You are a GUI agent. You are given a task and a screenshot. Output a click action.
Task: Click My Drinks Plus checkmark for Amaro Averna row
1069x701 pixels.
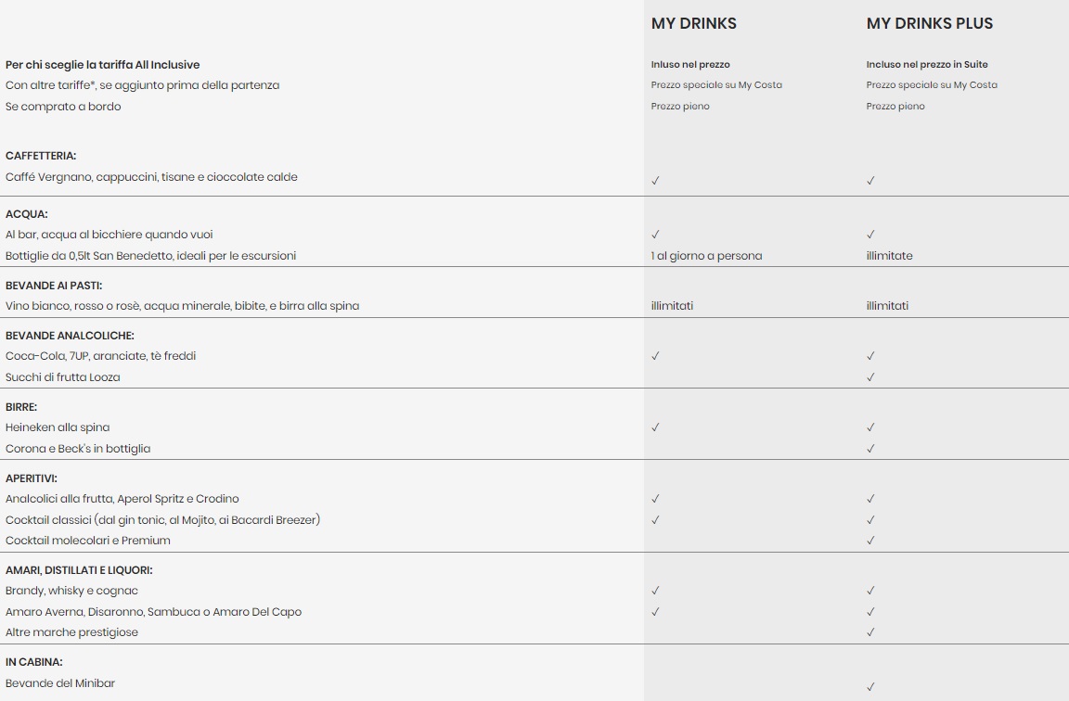coord(870,612)
